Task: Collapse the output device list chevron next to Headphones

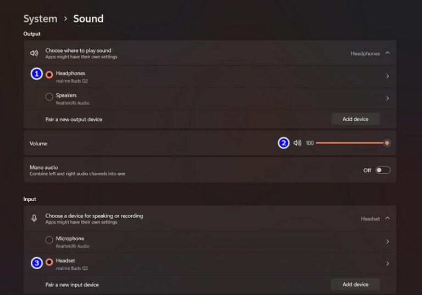Action: (x=387, y=53)
